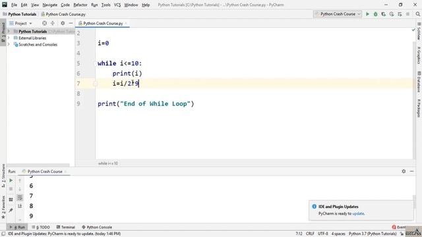This screenshot has width=422, height=237.
Task: Toggle the R Graphics right side tab
Action: (419, 55)
